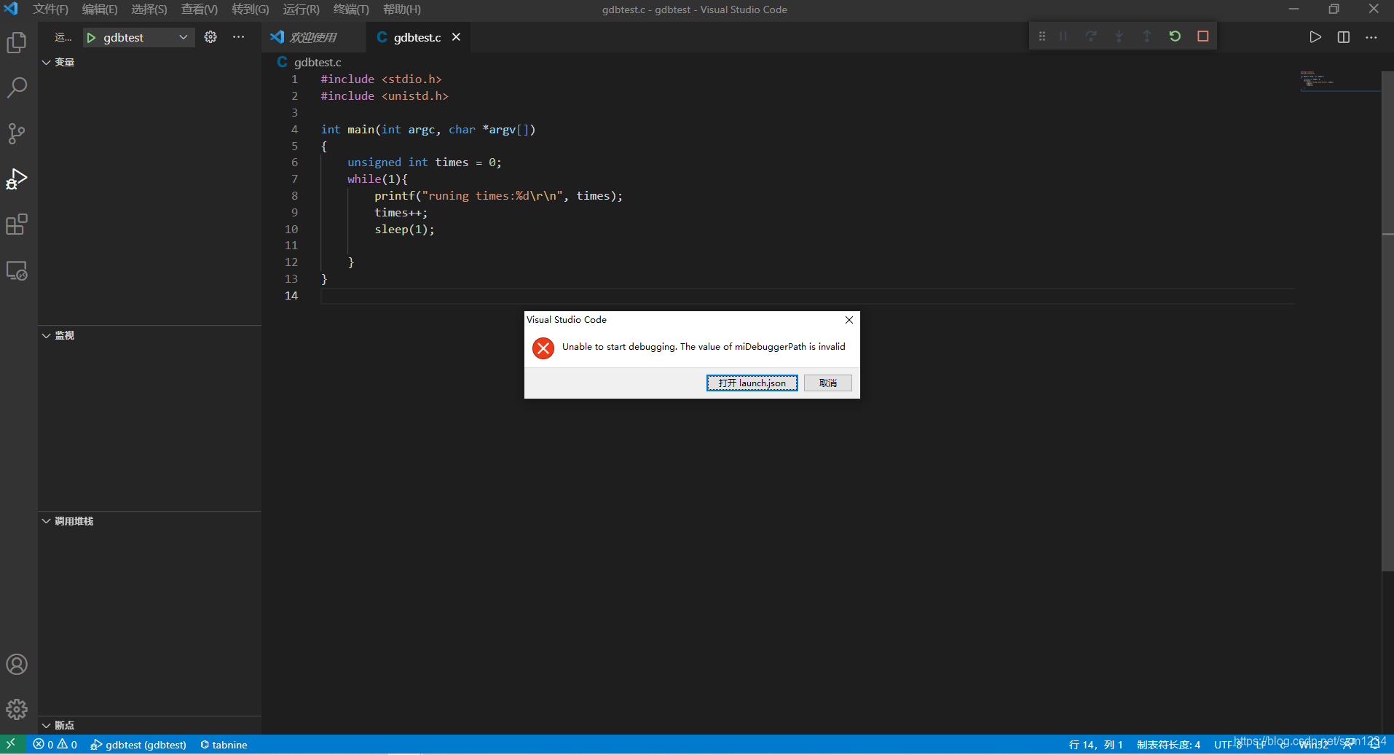
Task: Stop the debug session
Action: [x=1203, y=36]
